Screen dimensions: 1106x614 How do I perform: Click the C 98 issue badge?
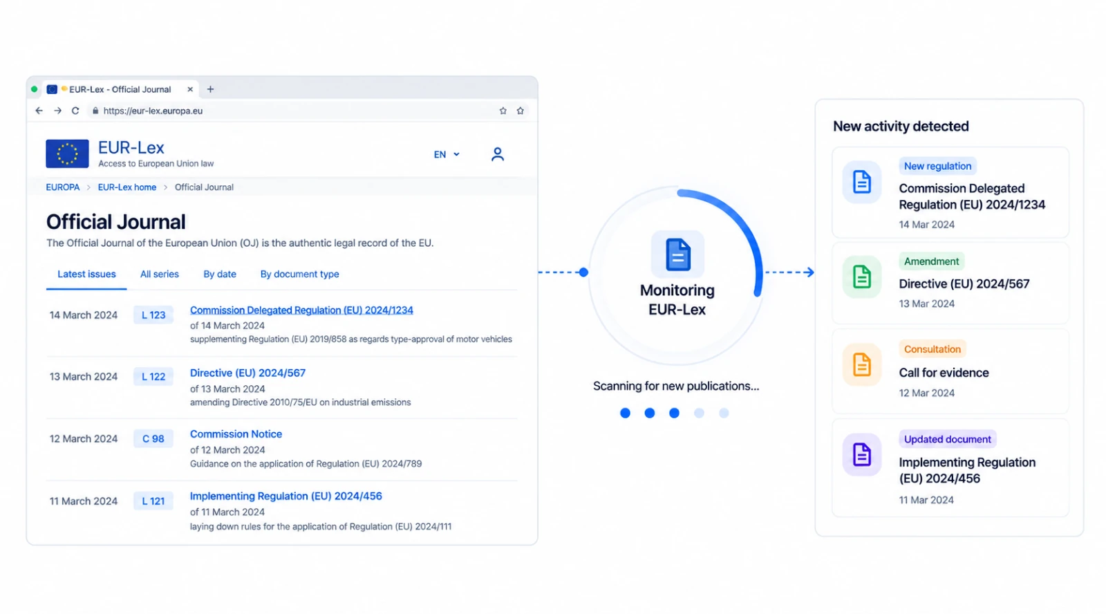pyautogui.click(x=153, y=439)
